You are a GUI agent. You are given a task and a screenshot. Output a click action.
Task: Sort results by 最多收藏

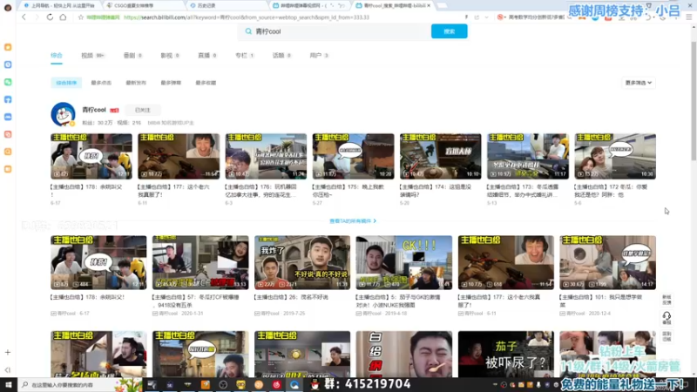[x=206, y=83]
